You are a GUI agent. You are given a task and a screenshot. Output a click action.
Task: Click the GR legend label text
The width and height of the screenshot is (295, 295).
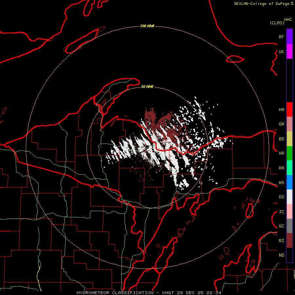coord(281,124)
